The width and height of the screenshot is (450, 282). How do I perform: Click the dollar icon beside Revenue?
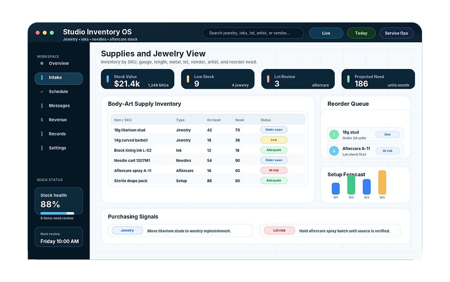42,120
